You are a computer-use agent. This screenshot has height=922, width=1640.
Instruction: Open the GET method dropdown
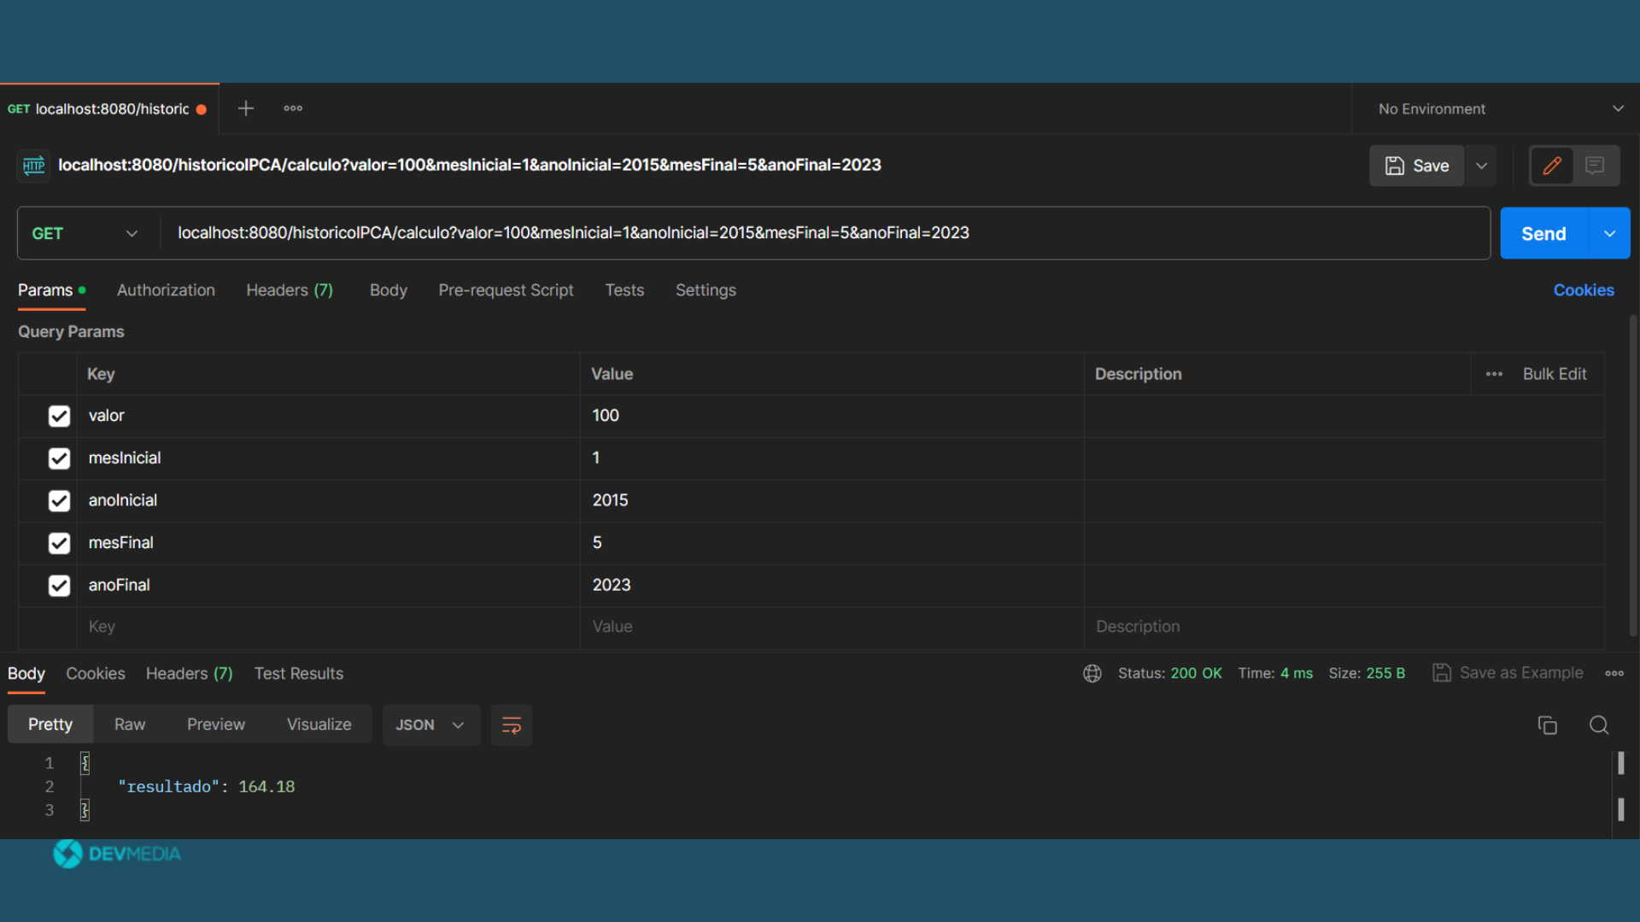tap(85, 233)
